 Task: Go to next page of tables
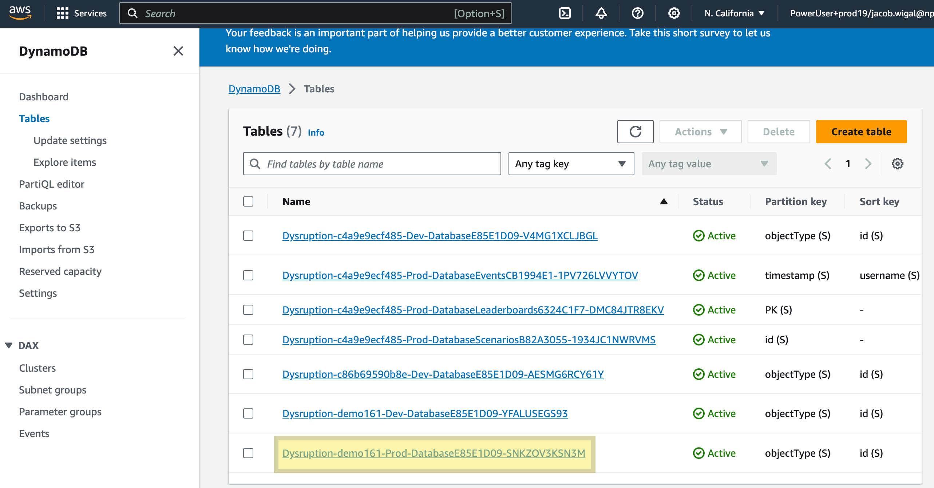point(868,164)
